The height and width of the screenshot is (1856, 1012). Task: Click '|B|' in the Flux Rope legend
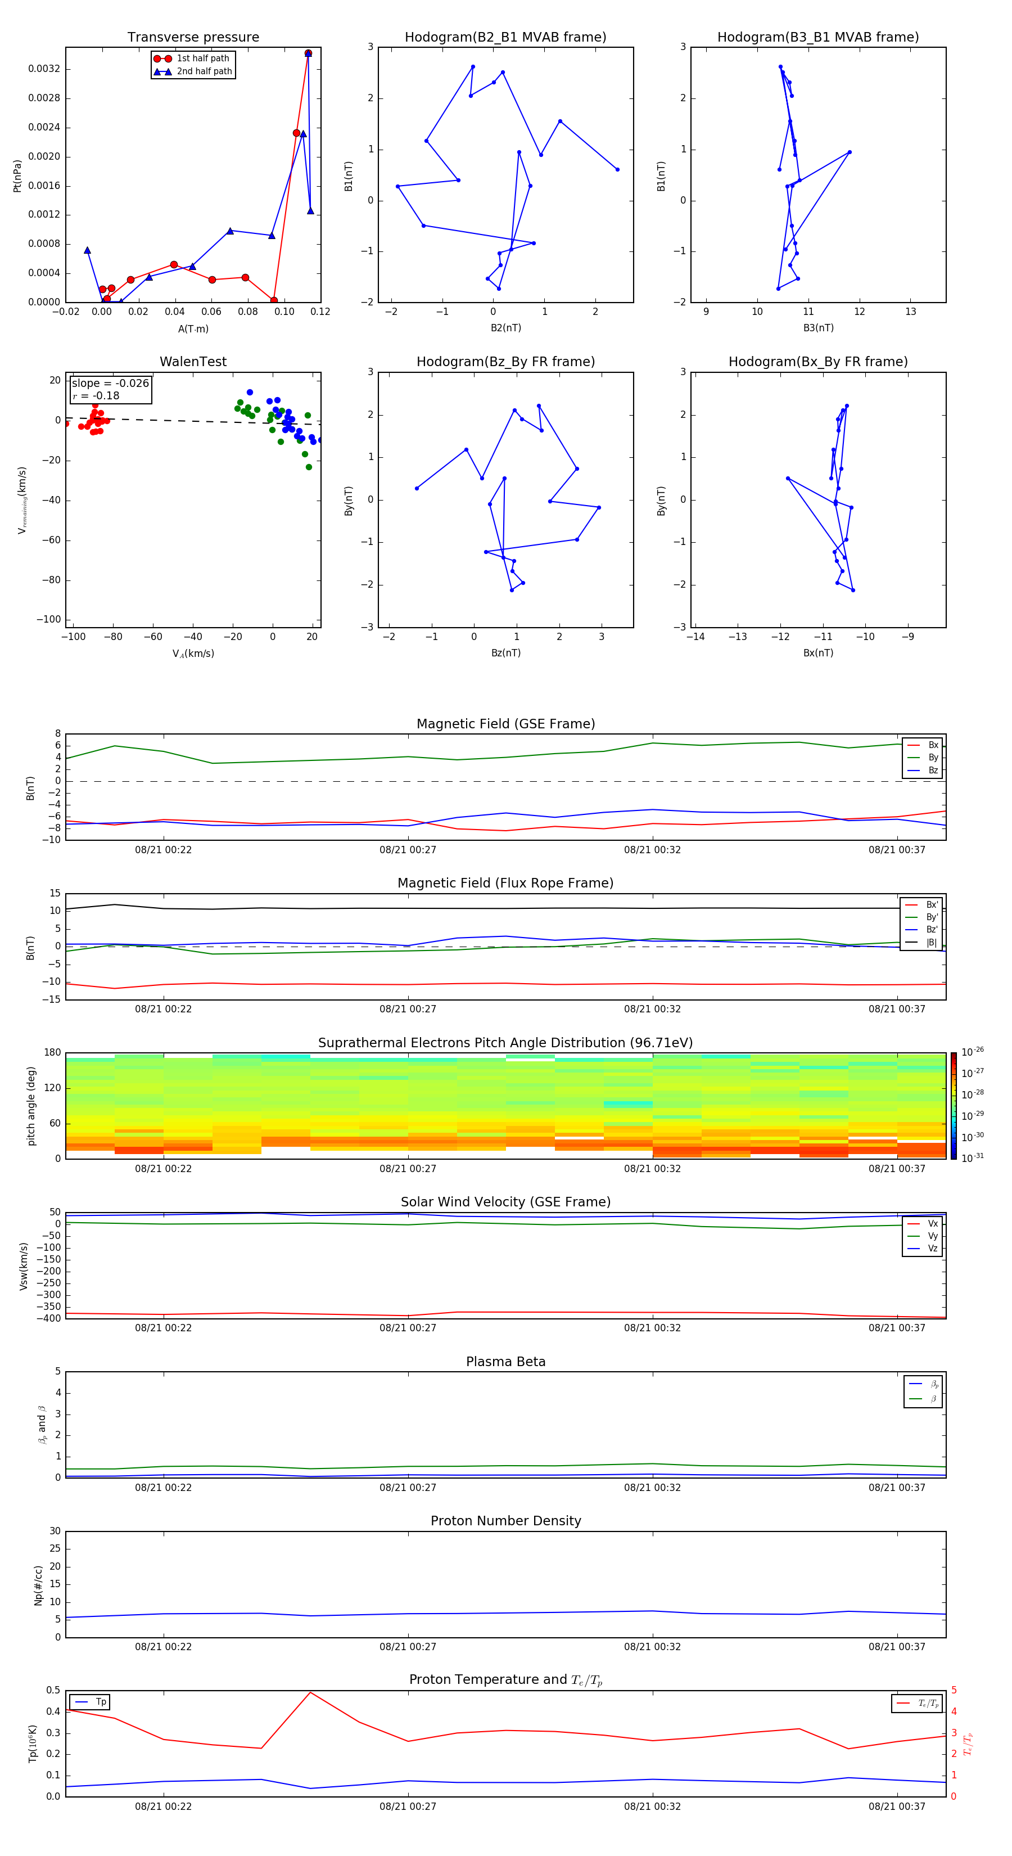pos(932,943)
